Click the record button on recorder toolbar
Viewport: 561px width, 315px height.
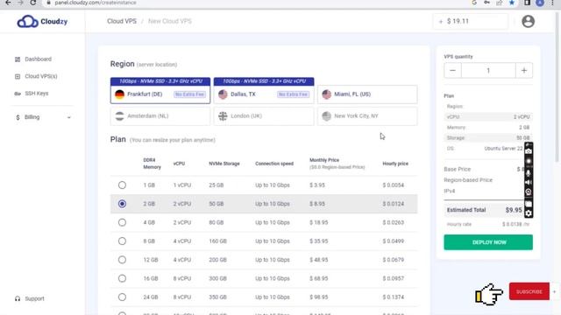point(529,161)
